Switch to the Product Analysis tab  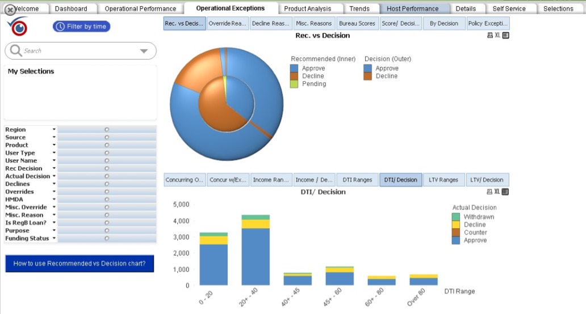307,9
